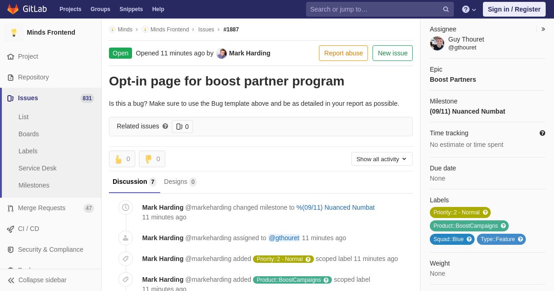Open the Help menu item in navbar
This screenshot has height=291, width=554.
click(158, 9)
